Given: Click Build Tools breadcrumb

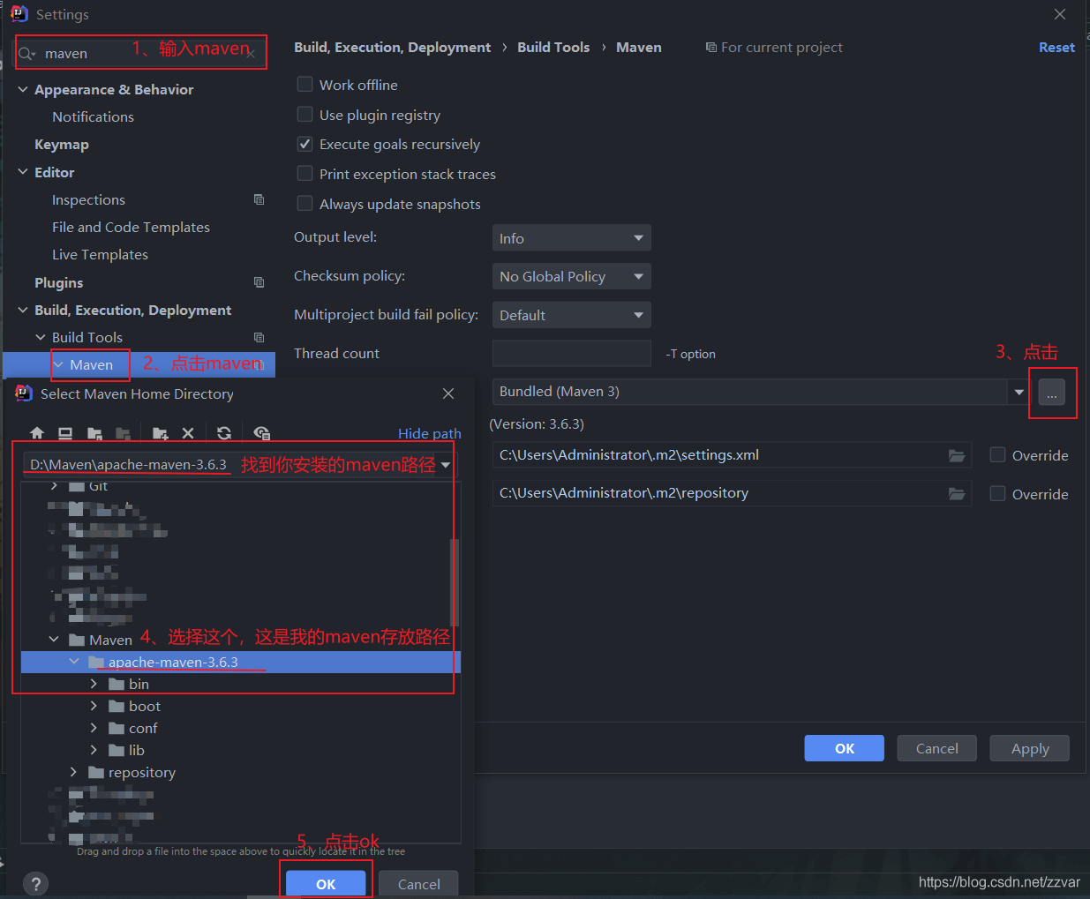Looking at the screenshot, I should coord(553,48).
